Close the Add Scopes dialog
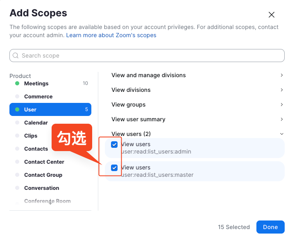The image size is (290, 236). coord(271,15)
